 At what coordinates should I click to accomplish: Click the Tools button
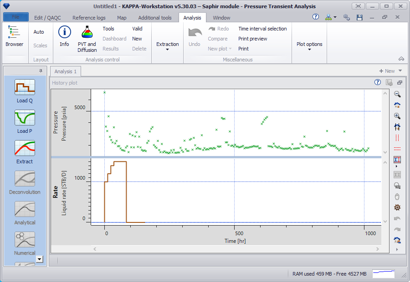[x=108, y=29]
